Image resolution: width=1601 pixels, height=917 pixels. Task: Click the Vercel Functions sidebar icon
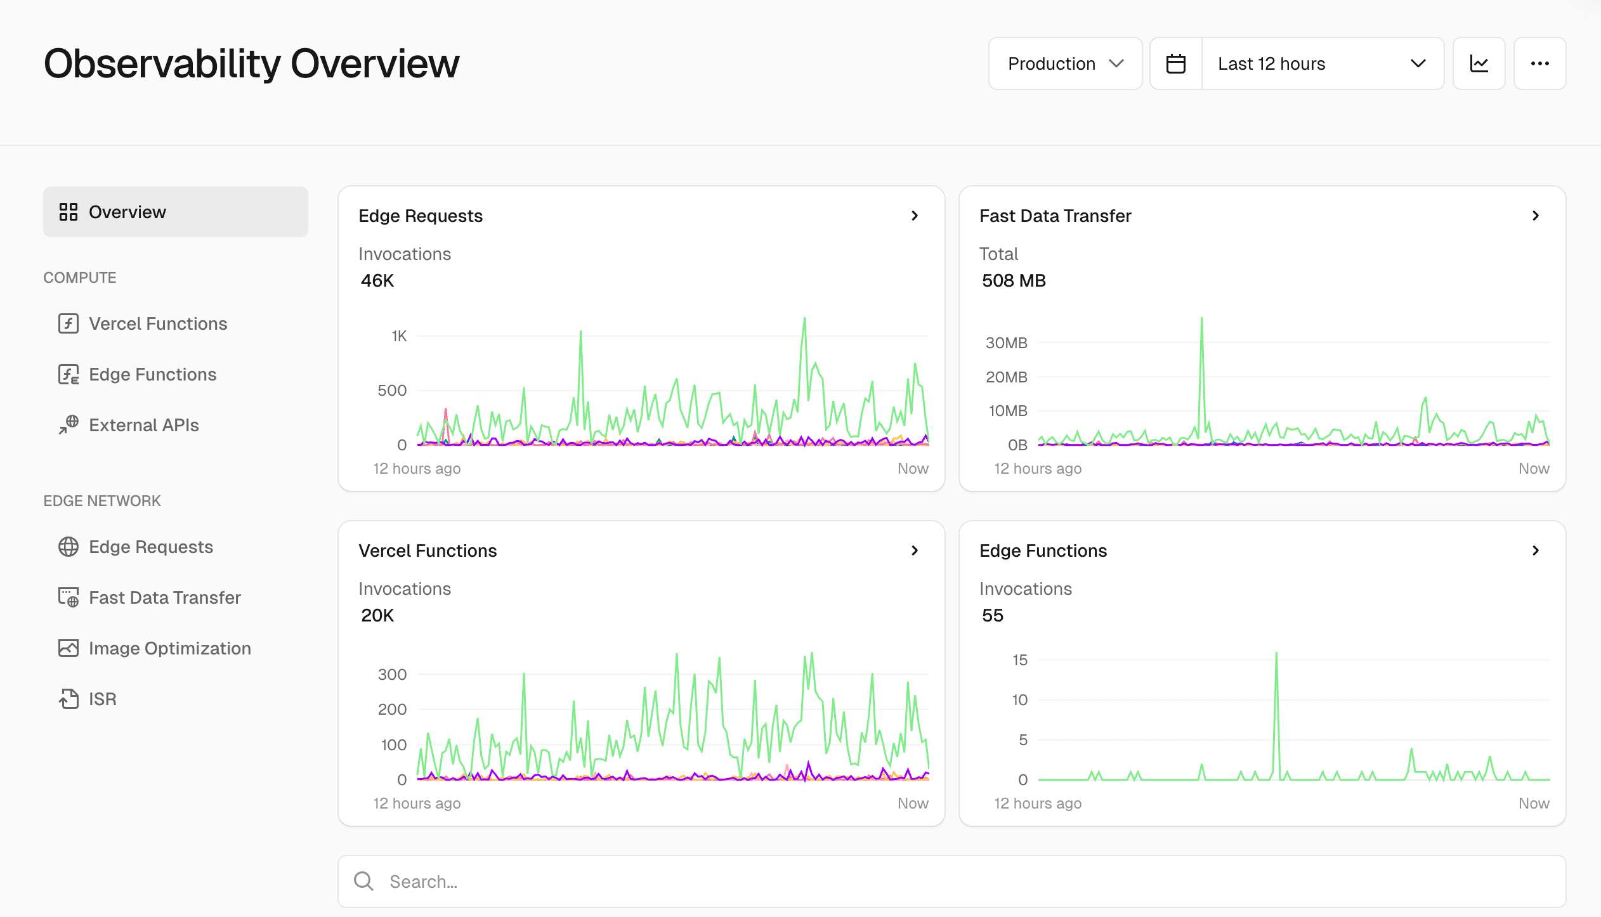point(68,323)
